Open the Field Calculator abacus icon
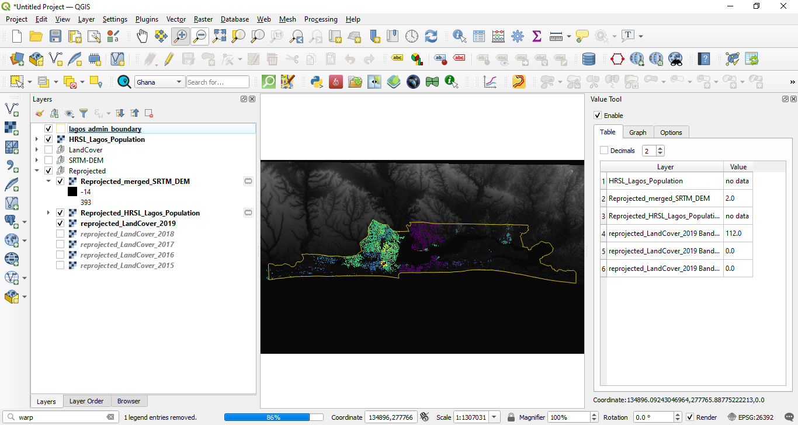Viewport: 798px width, 425px height. 498,36
